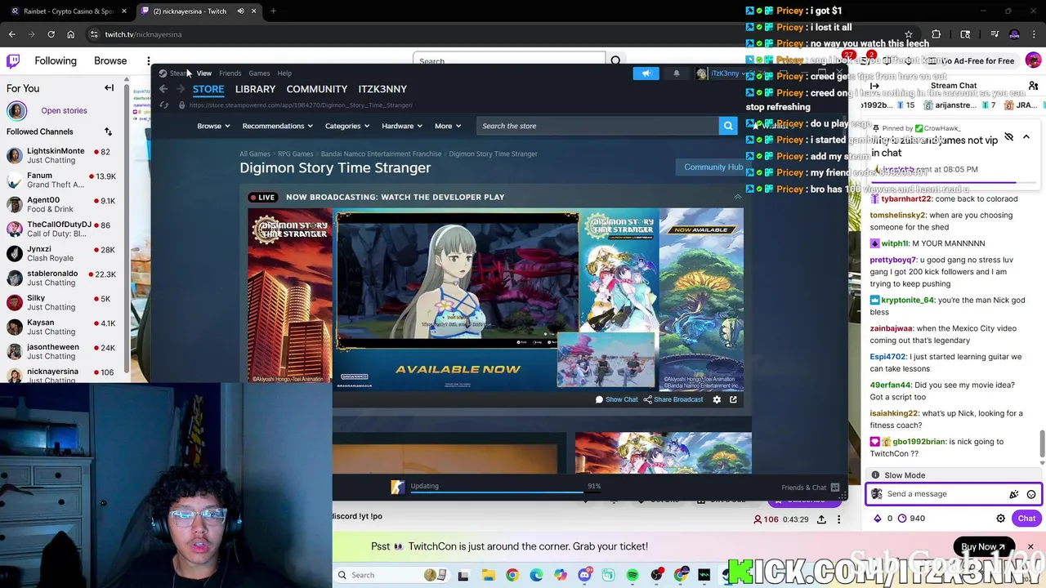This screenshot has height=588, width=1046.
Task: Expand the Recommendations dropdown in Steam store
Action: coord(278,126)
